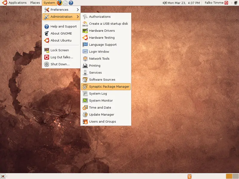Image resolution: width=239 pixels, height=179 pixels.
Task: Switch to the first (orange) workspace
Action: tap(229, 176)
